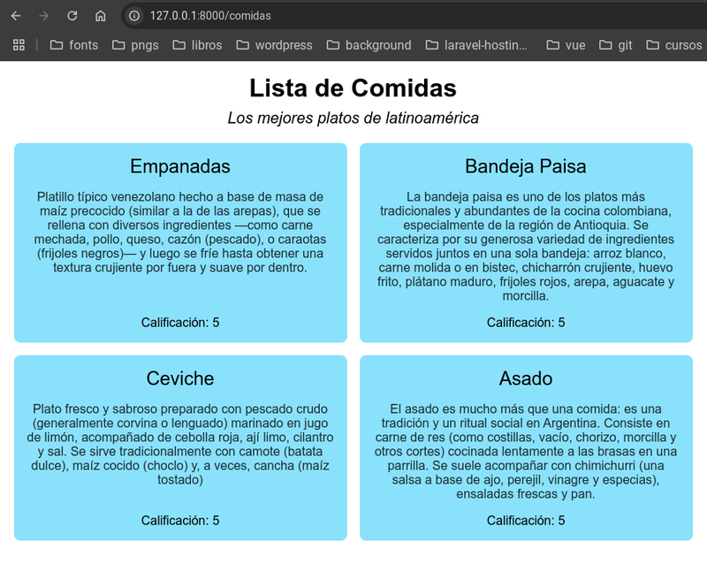Image resolution: width=707 pixels, height=565 pixels.
Task: Go back with the browser back arrow
Action: (x=16, y=16)
